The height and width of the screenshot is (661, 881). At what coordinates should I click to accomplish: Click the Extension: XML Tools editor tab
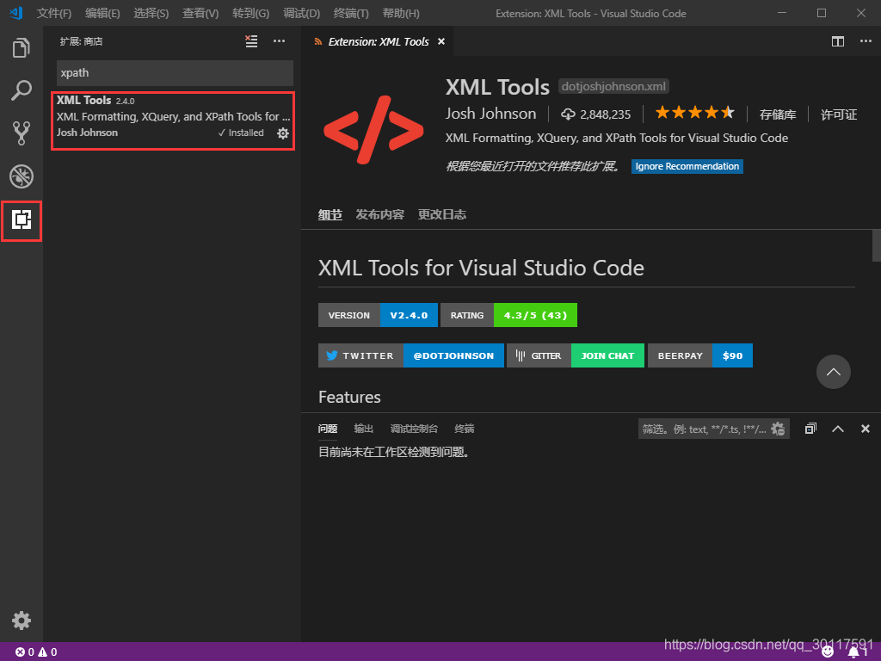click(x=379, y=41)
